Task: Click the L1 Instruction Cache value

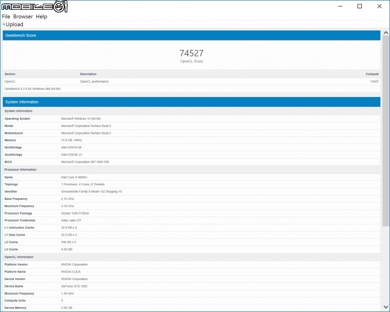Action: pos(69,227)
